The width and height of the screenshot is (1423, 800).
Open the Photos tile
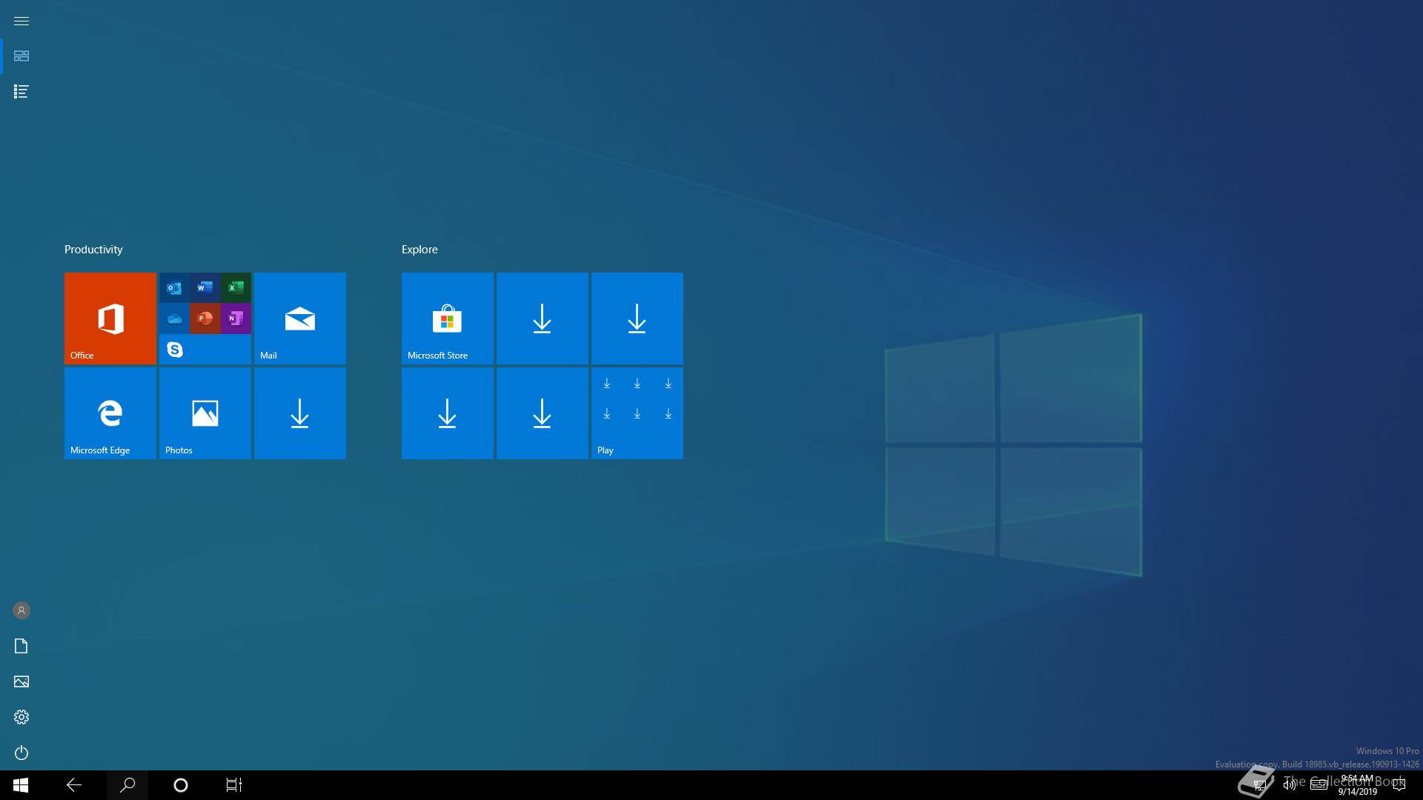pos(205,413)
